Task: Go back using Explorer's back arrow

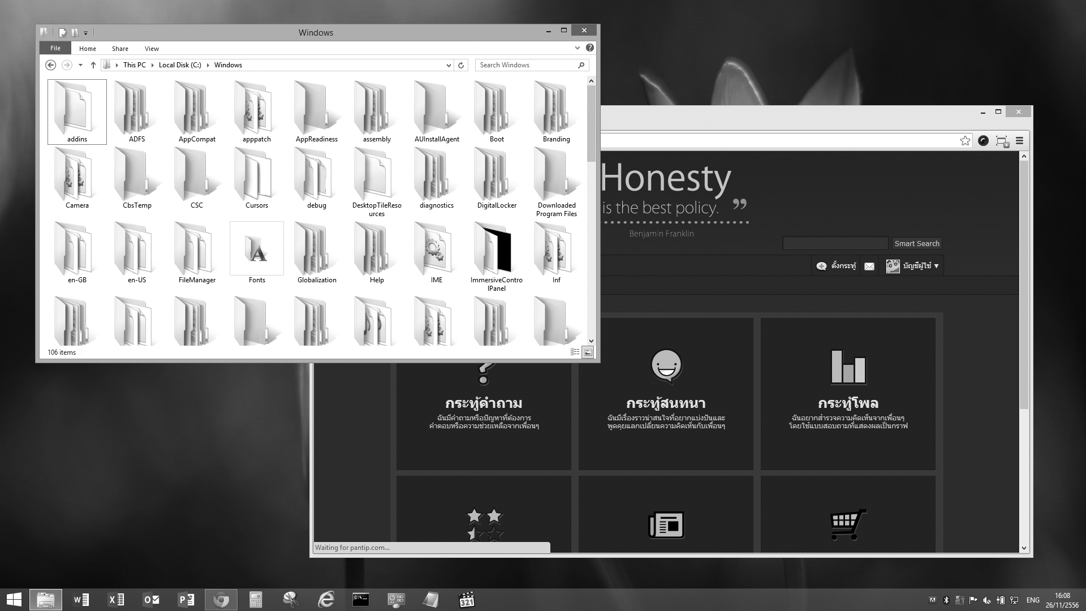Action: [50, 65]
